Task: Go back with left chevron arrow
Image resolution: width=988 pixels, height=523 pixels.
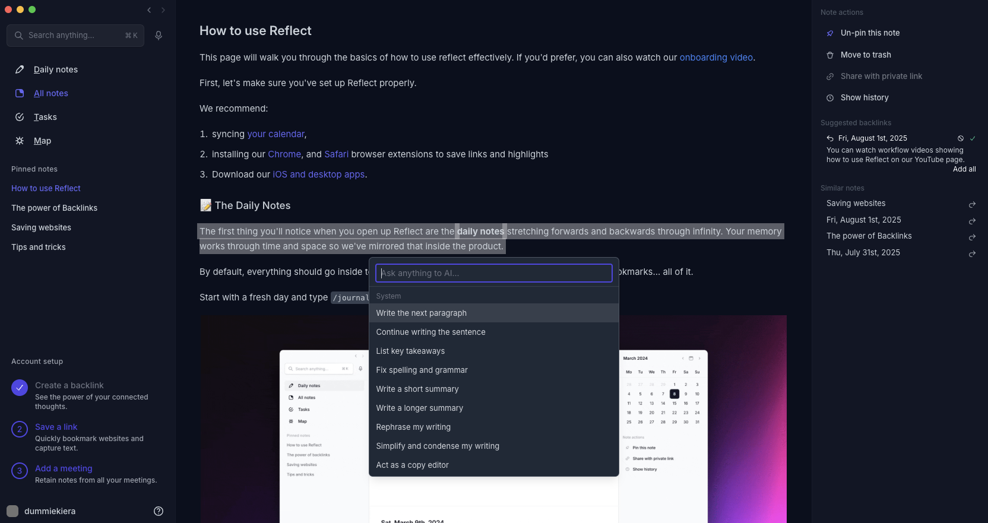Action: click(x=149, y=10)
